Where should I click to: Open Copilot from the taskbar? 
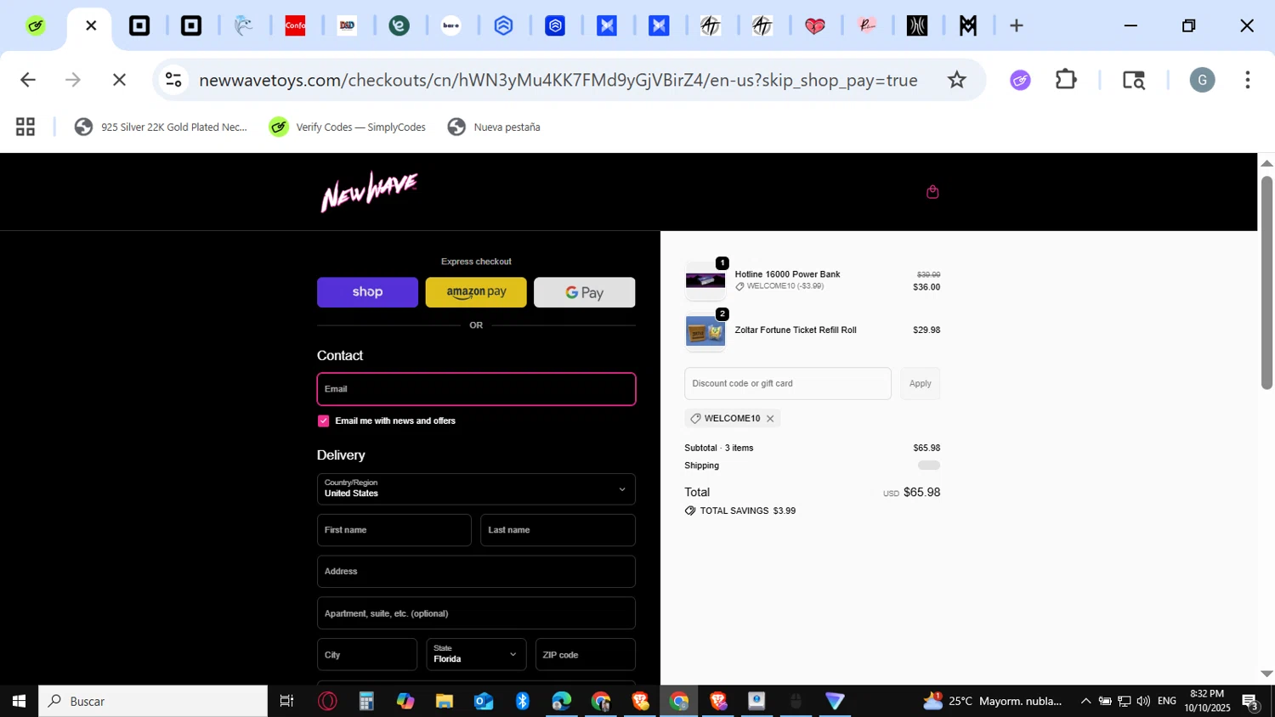coord(405,701)
